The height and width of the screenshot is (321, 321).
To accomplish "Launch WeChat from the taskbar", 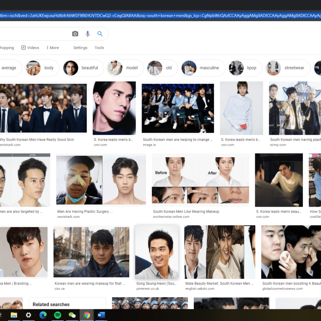I will coord(72,315).
